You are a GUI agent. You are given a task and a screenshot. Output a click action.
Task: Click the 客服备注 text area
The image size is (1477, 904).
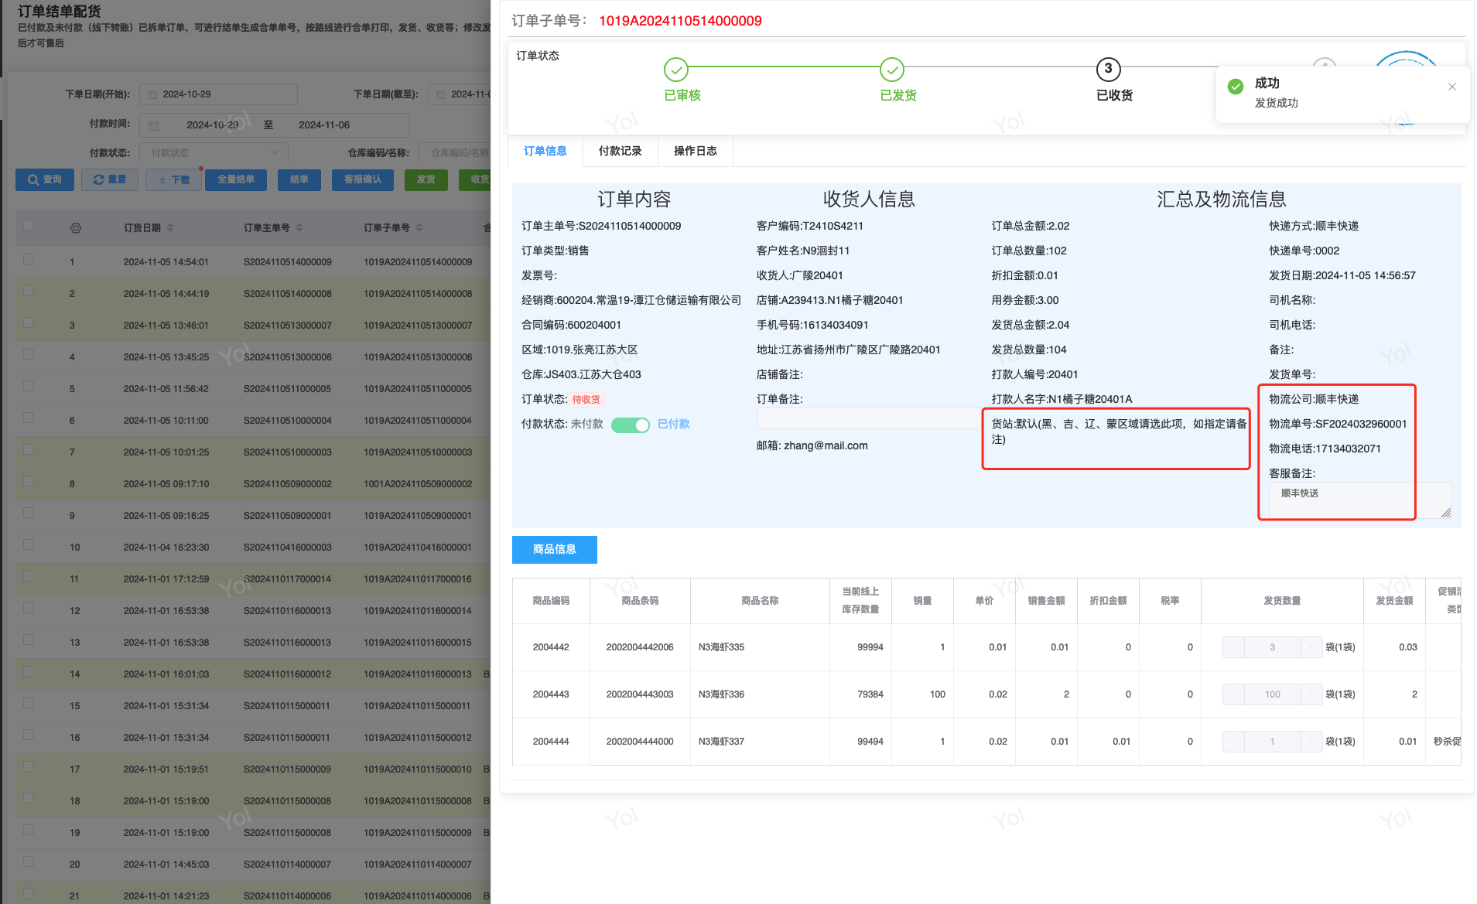[x=1358, y=499]
